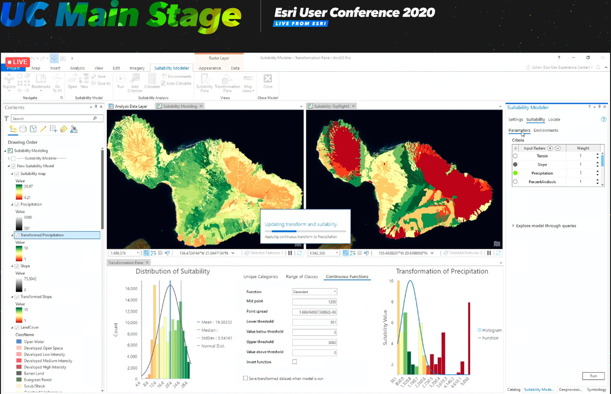
Task: Select List By Labeling icon
Action: click(x=64, y=129)
